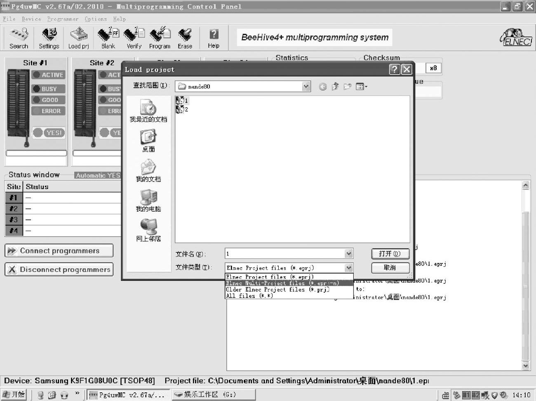This screenshot has width=536, height=401.
Task: Click 娱乐工作区 (G:) taskbar button
Action: tap(213, 395)
